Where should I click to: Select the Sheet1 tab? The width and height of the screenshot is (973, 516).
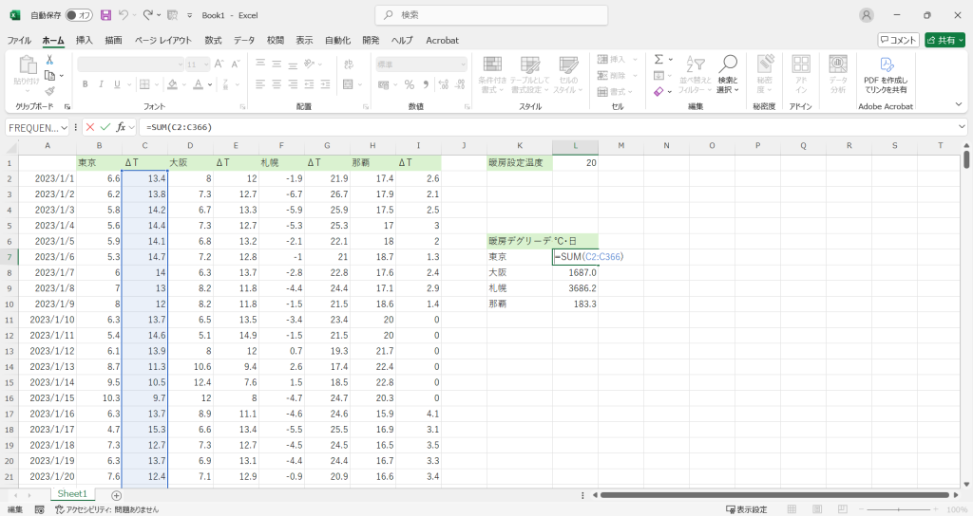coord(72,494)
